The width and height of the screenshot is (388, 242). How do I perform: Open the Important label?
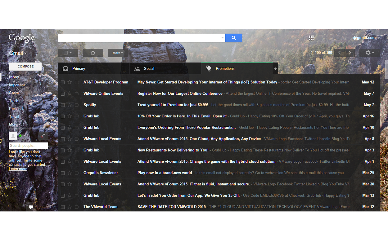[17, 85]
